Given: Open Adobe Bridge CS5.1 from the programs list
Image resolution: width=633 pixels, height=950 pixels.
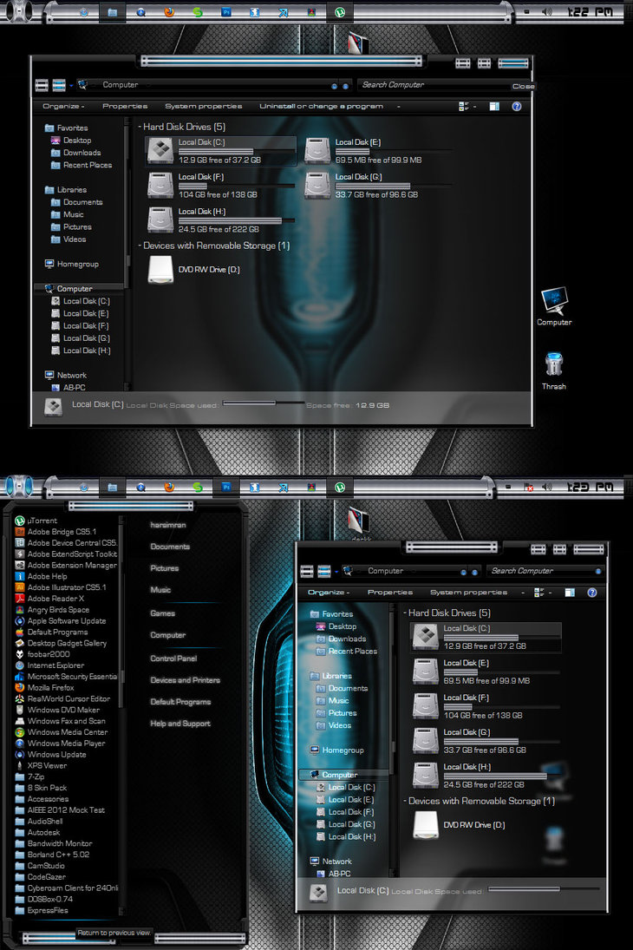Looking at the screenshot, I should pos(61,532).
